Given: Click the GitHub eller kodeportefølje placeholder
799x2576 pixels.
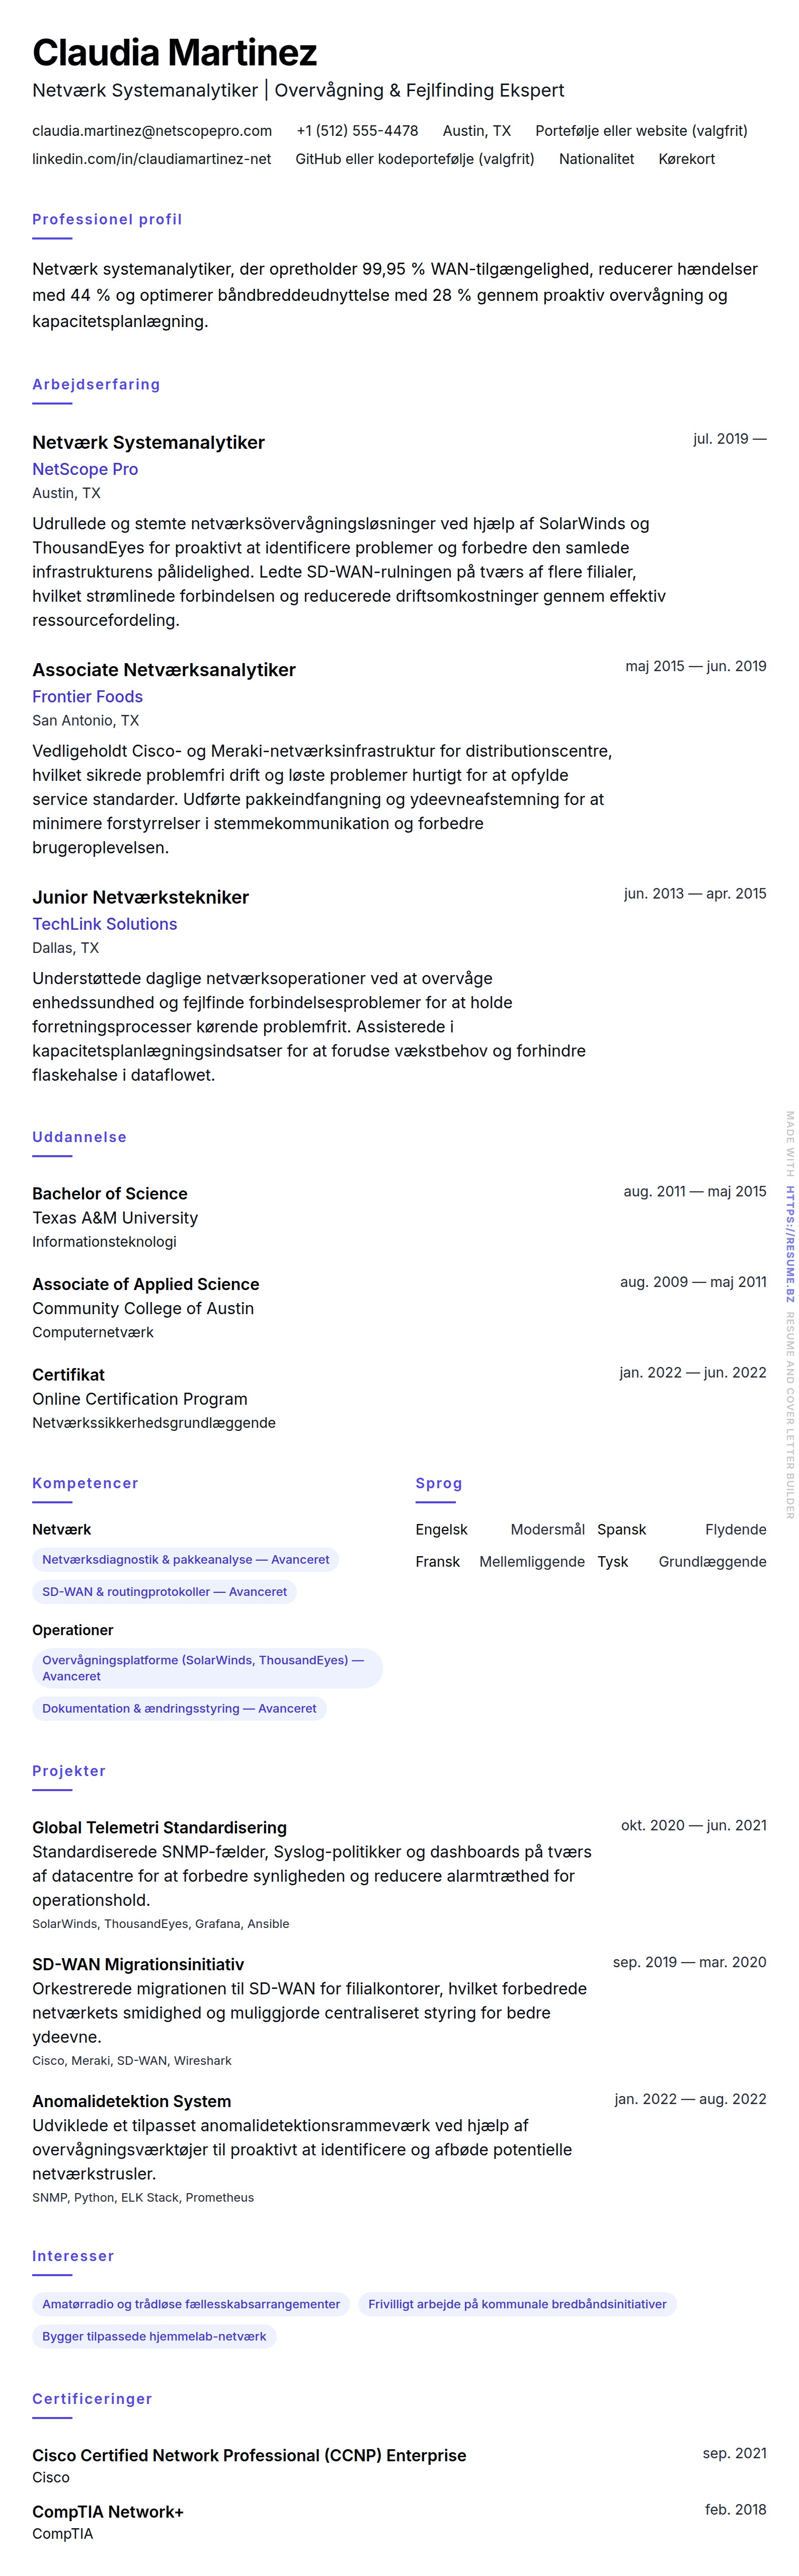Looking at the screenshot, I should (x=414, y=159).
